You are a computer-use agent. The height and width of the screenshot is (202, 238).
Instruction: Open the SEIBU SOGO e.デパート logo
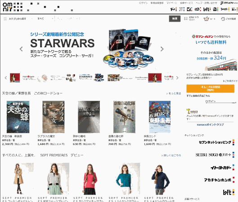click(x=215, y=155)
